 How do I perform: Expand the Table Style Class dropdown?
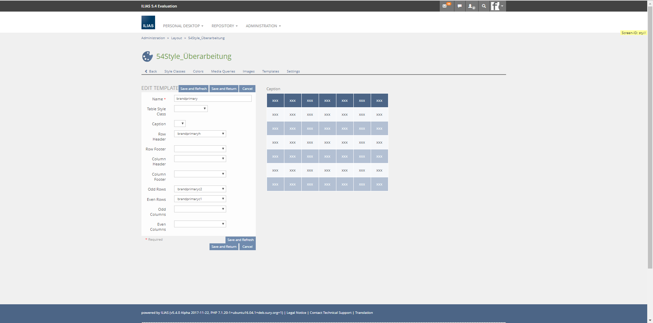tap(191, 109)
